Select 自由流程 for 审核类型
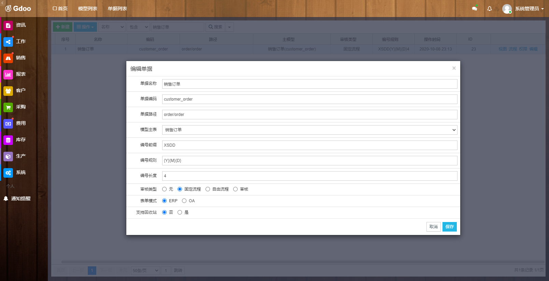 [208, 189]
